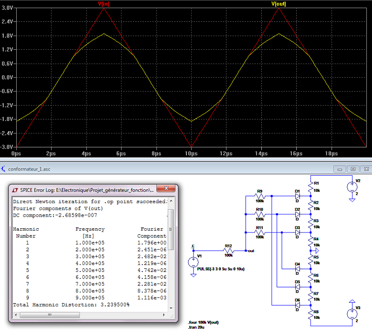This screenshot has width=372, height=331.
Task: Select the V3 voltage source symbol
Action: click(352, 314)
